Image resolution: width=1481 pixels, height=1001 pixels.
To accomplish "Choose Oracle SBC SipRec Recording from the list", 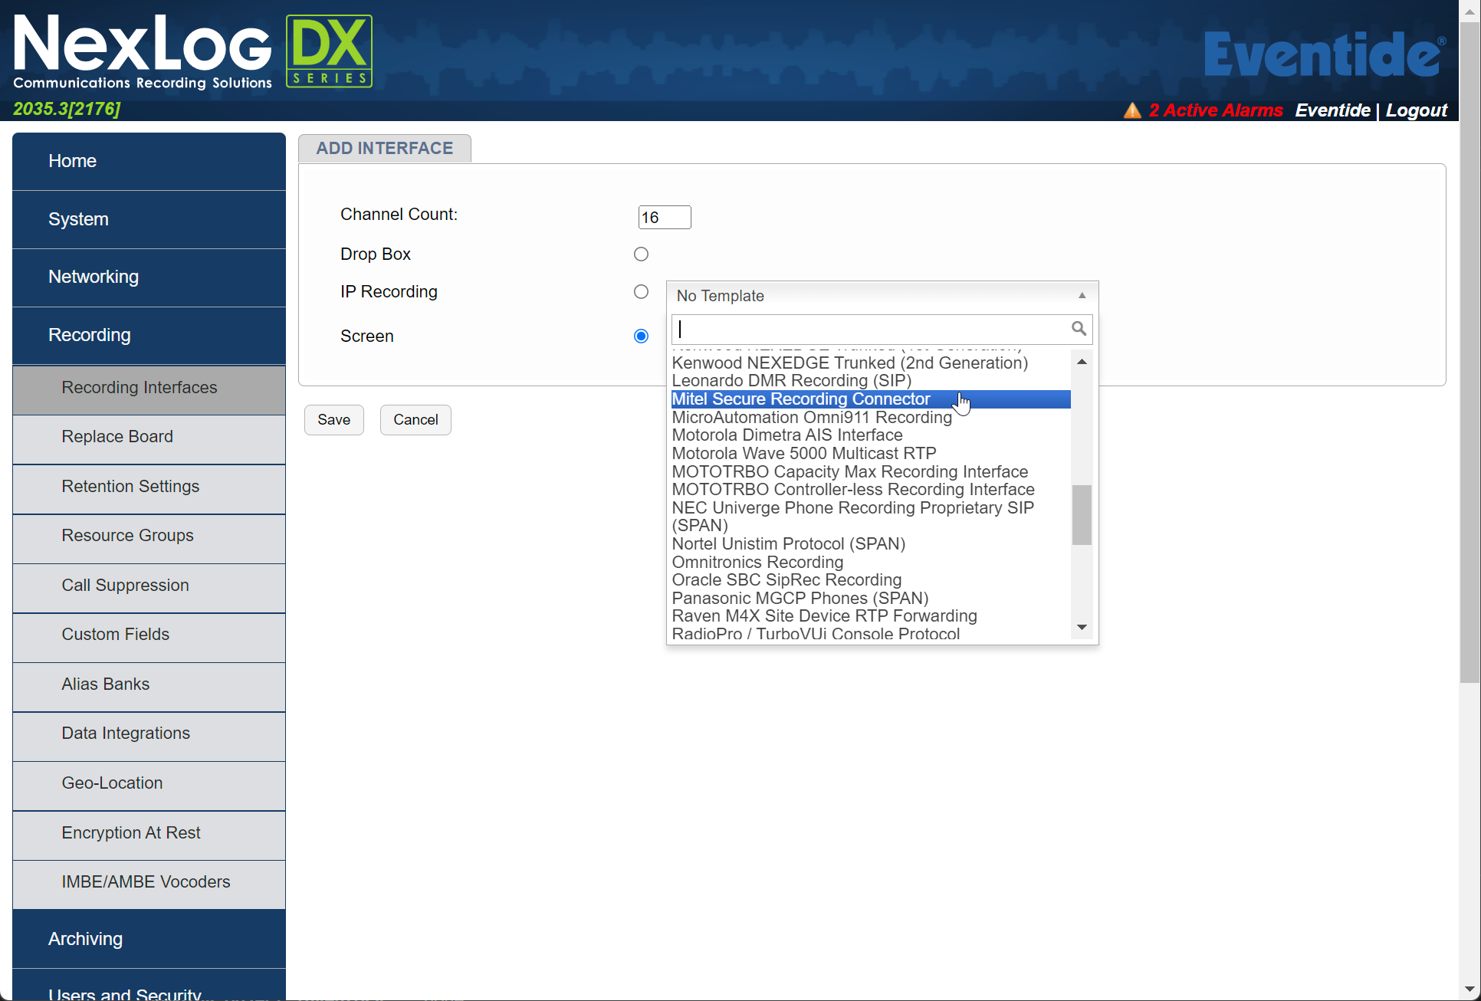I will [786, 580].
